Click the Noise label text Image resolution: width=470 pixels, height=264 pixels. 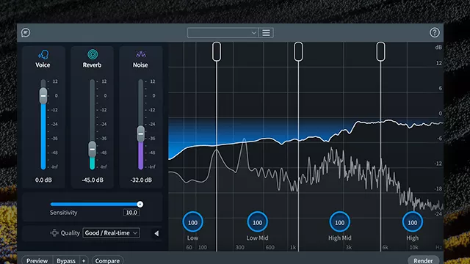coord(140,65)
